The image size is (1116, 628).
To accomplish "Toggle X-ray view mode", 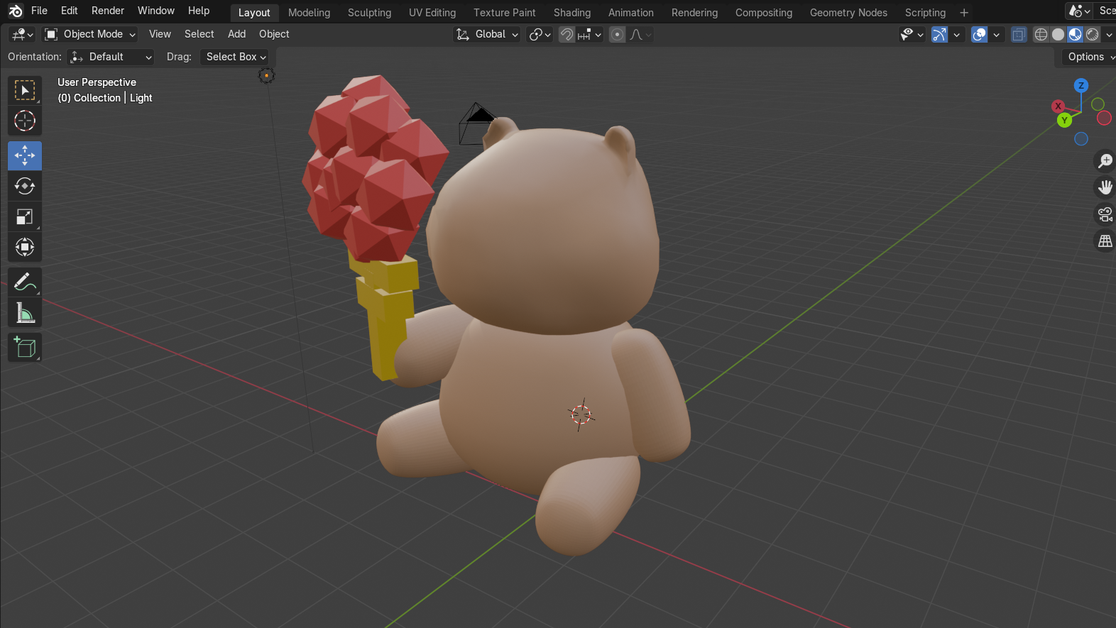I will pos(1019,35).
